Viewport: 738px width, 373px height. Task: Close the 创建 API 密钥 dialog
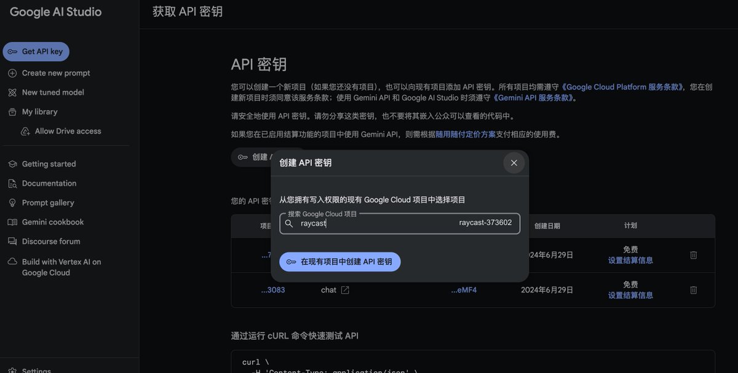pyautogui.click(x=514, y=163)
